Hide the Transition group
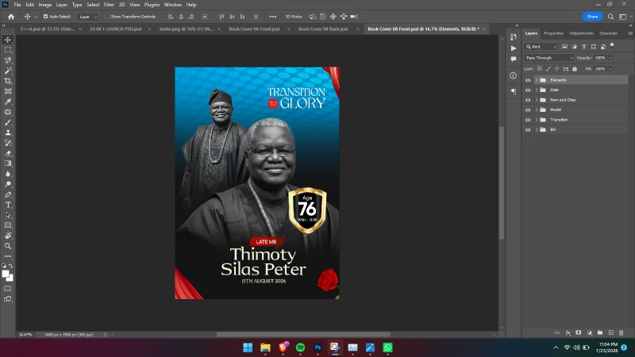The image size is (635, 357). (528, 120)
